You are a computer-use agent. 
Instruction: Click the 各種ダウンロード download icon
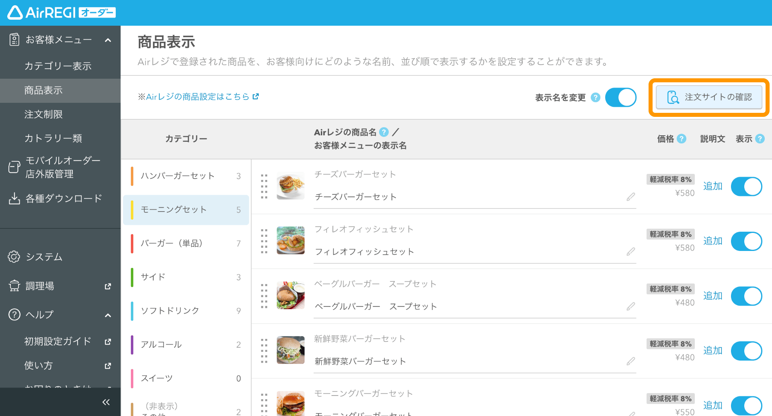14,198
